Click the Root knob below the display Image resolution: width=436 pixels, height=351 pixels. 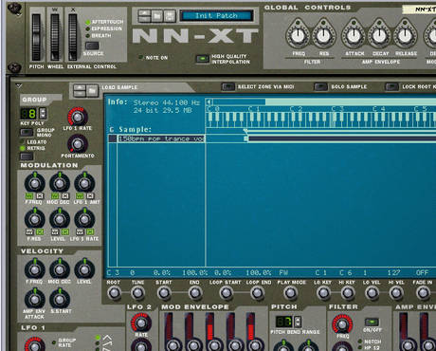pyautogui.click(x=114, y=293)
